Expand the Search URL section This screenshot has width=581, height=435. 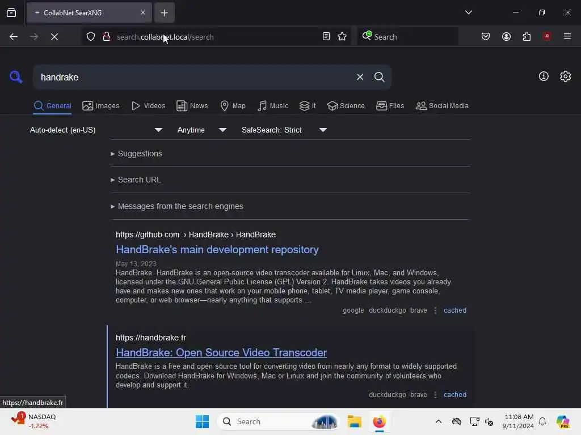[x=136, y=180]
